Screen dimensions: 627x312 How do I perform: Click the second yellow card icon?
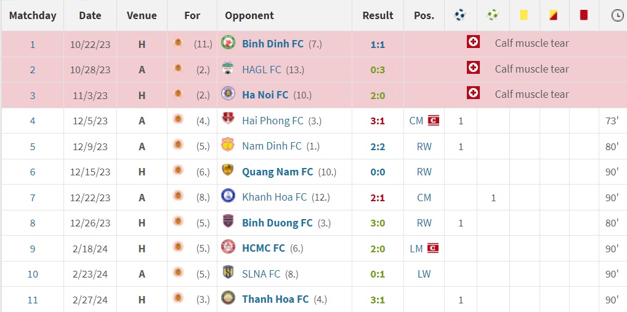[x=554, y=15]
